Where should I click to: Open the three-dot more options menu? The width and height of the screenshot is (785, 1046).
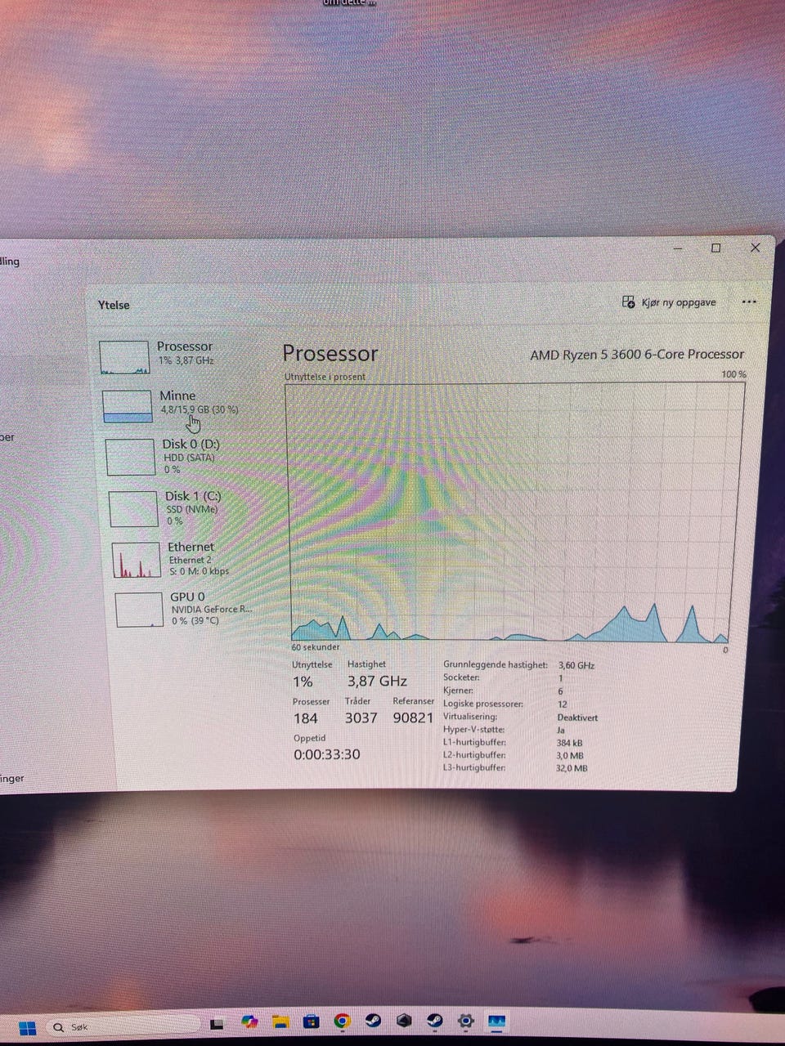[749, 302]
